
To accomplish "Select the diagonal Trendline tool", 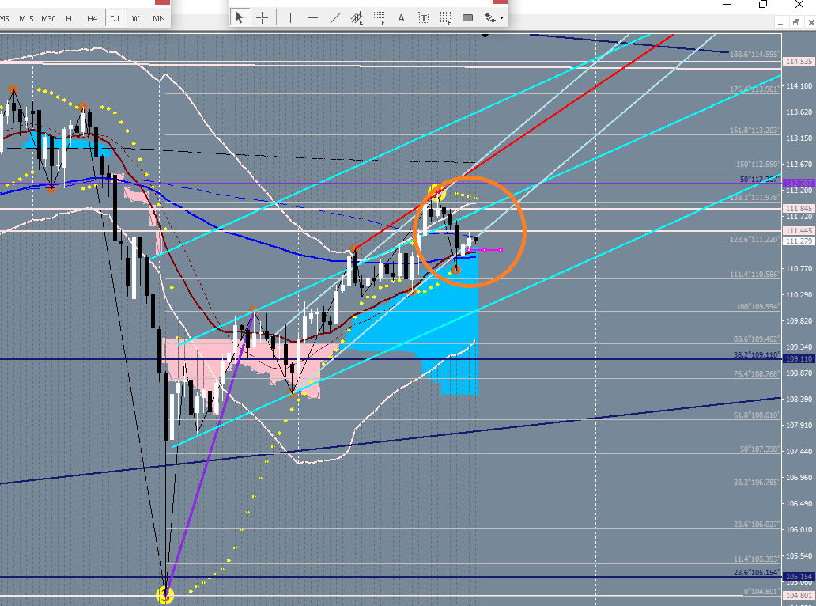I will (335, 17).
